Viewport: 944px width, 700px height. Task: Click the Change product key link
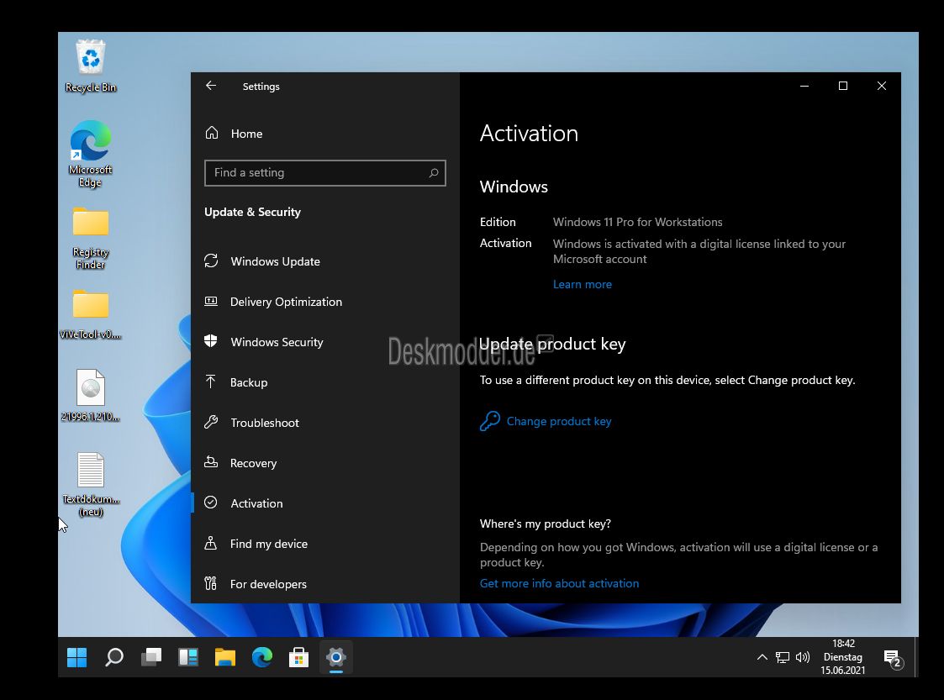(x=559, y=421)
